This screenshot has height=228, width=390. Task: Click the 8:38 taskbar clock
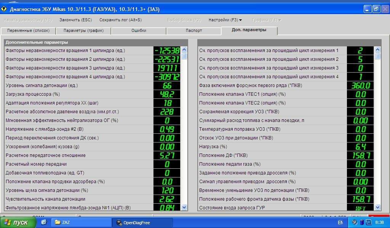(379, 223)
